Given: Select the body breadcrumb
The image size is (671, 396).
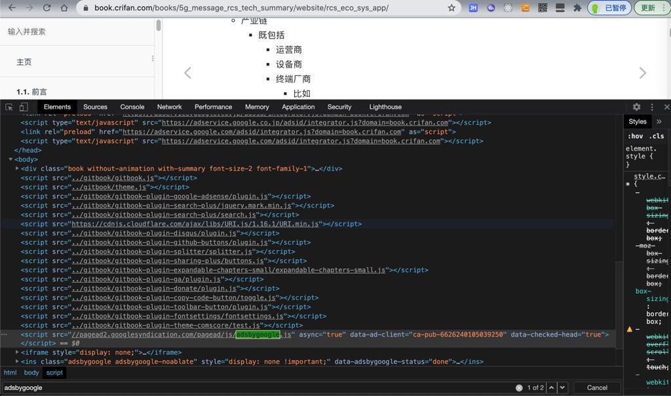Looking at the screenshot, I should [31, 373].
